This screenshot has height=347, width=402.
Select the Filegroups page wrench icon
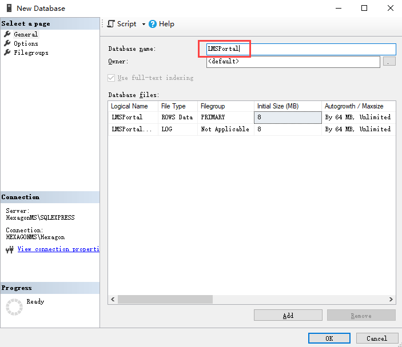[x=7, y=53]
